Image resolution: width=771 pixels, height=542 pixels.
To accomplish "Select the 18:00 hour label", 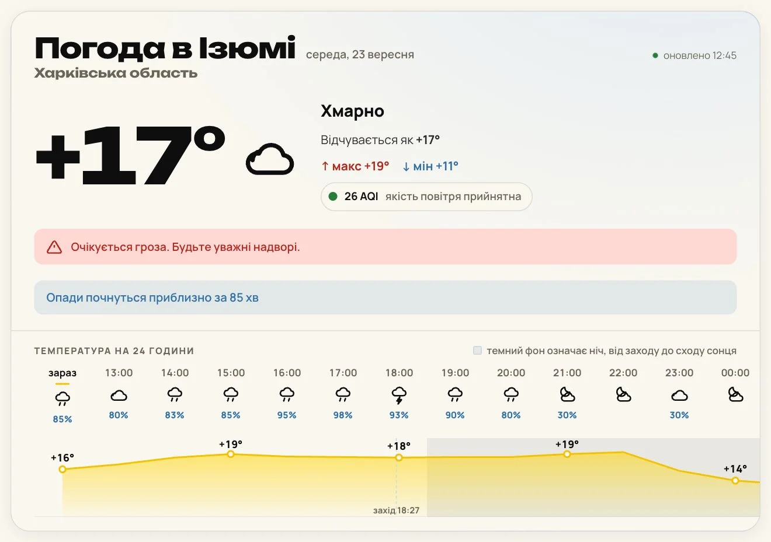I will pyautogui.click(x=399, y=373).
